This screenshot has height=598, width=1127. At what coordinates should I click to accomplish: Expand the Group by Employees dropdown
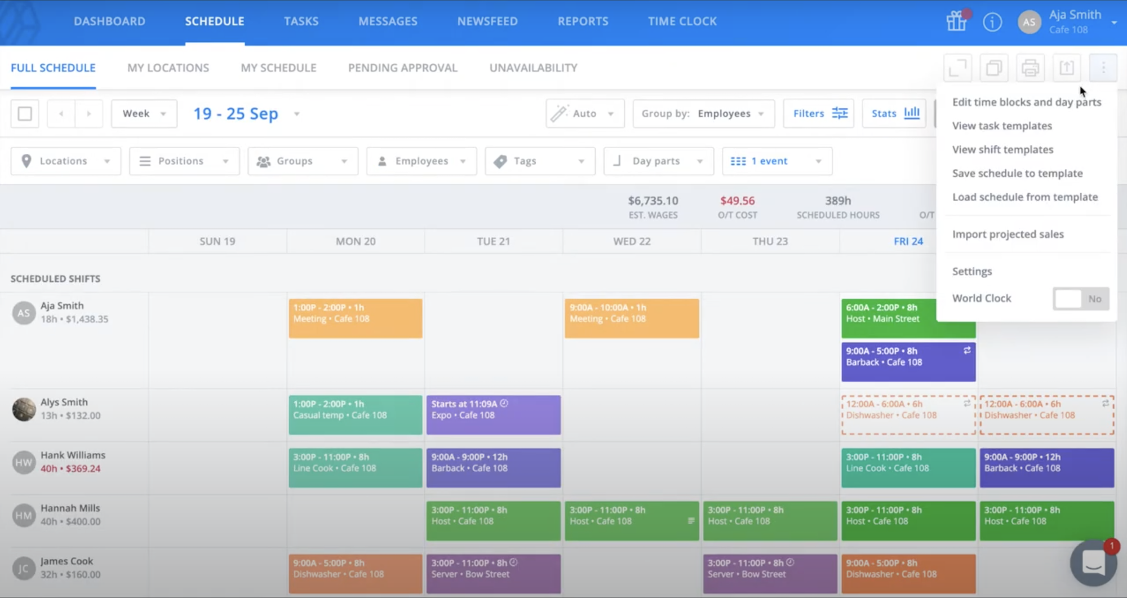704,113
